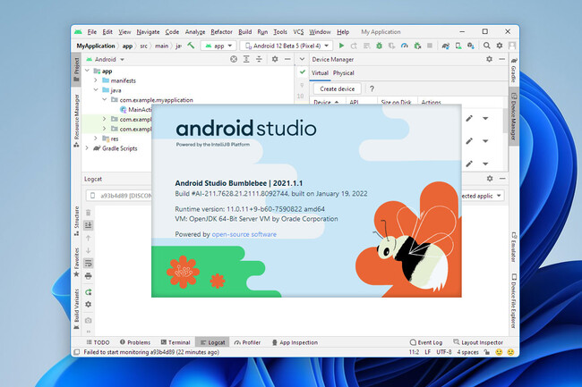Open the open-source software link
Screen dimensions: 582x387
coord(244,234)
